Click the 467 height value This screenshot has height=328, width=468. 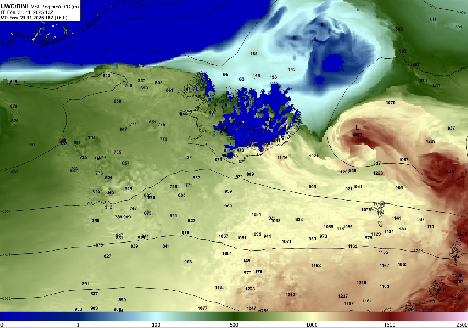[416, 65]
